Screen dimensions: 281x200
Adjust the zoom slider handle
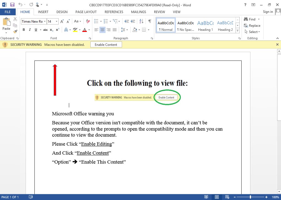250,197
